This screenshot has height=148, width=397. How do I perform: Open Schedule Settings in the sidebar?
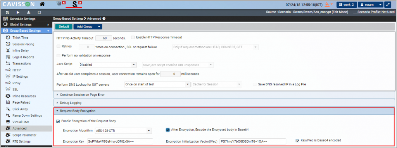(x=26, y=19)
